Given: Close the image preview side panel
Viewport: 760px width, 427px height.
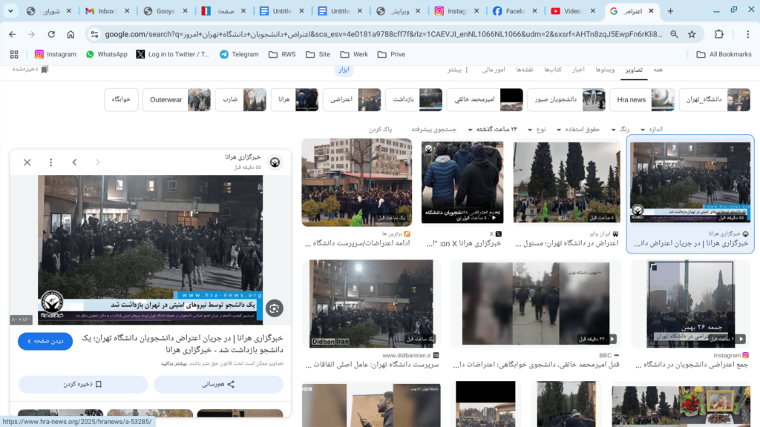Looking at the screenshot, I should pyautogui.click(x=27, y=162).
